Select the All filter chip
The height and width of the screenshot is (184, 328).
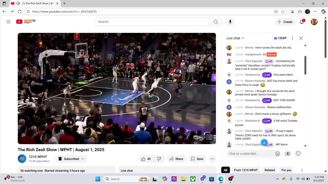pos(225,170)
